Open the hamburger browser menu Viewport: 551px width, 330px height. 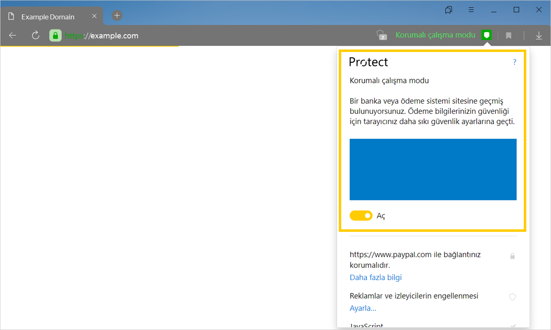[471, 10]
